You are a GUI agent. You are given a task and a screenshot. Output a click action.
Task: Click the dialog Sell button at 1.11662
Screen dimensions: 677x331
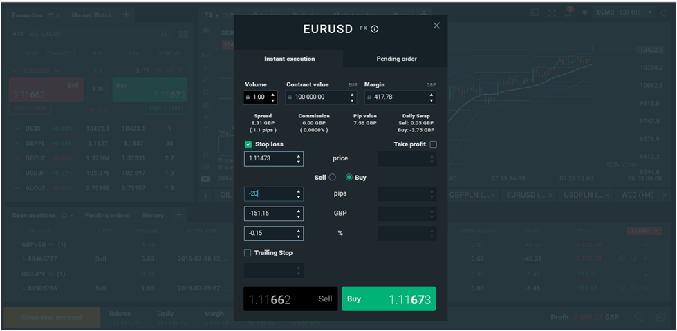[x=290, y=299]
